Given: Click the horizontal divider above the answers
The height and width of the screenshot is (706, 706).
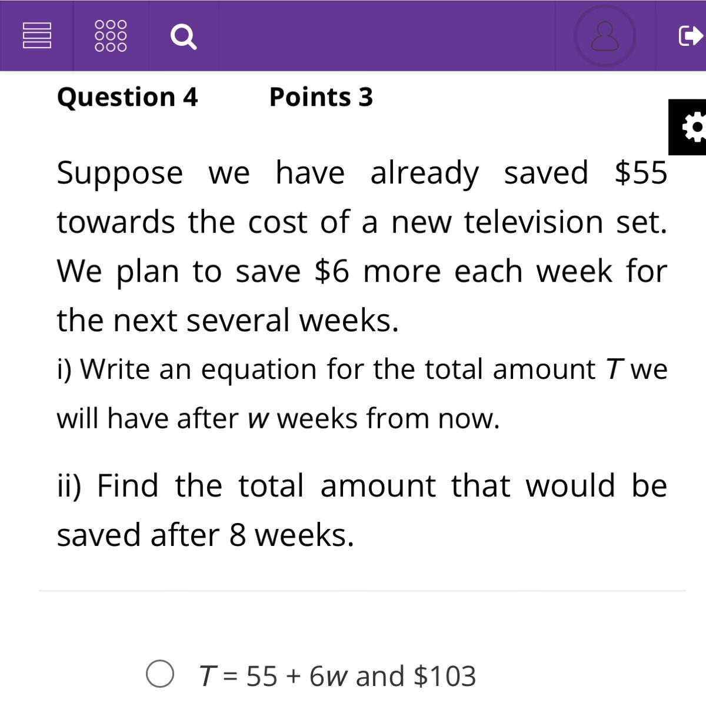Looking at the screenshot, I should (362, 590).
